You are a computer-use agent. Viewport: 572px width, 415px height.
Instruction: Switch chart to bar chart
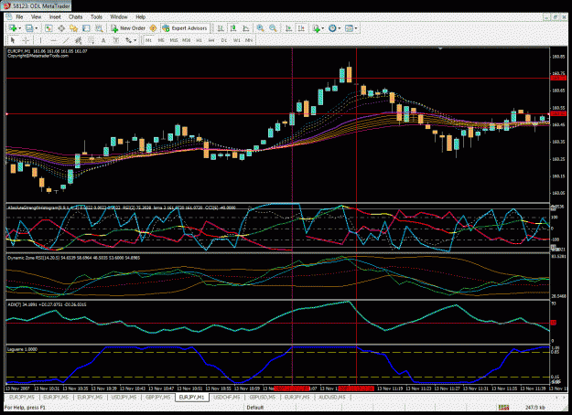tap(221, 28)
